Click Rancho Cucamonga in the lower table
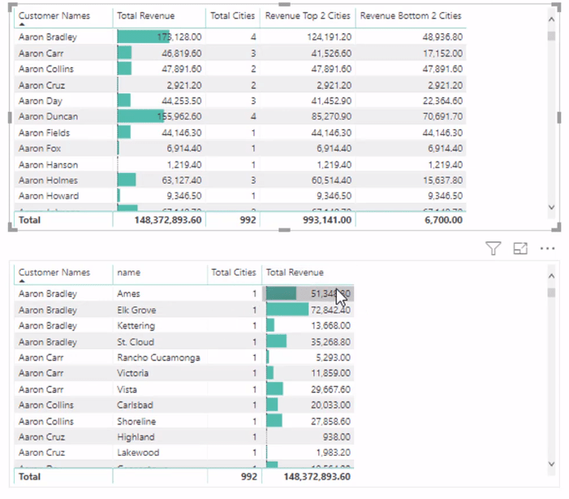Screen dimensions: 569x499 click(x=158, y=358)
